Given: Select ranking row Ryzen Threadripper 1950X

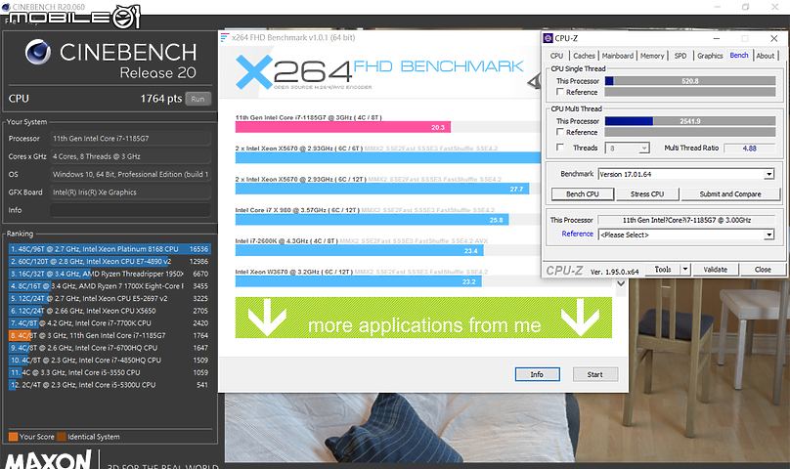Looking at the screenshot, I should point(110,274).
